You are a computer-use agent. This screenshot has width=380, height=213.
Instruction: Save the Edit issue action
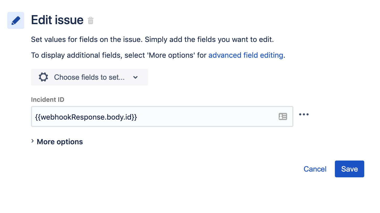pyautogui.click(x=349, y=169)
